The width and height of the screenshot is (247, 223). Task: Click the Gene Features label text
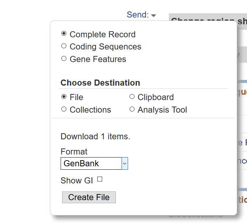[98, 59]
